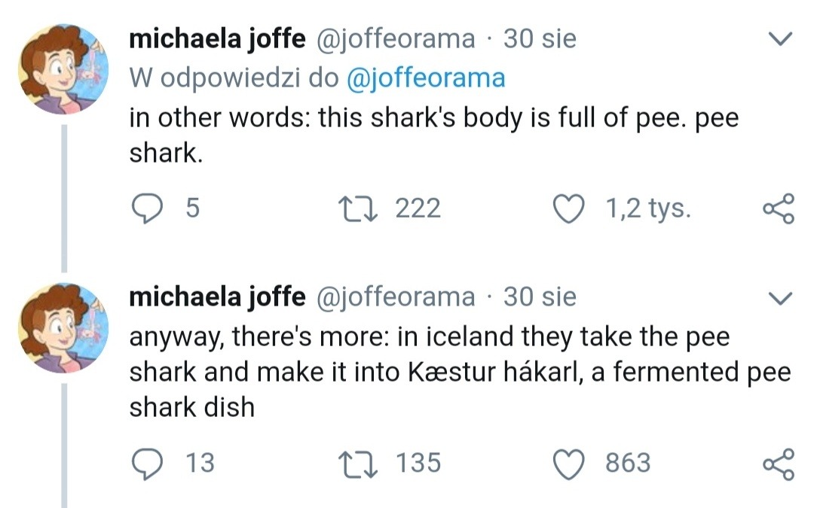Like the tweet with 863 likes
The height and width of the screenshot is (508, 814).
572,462
